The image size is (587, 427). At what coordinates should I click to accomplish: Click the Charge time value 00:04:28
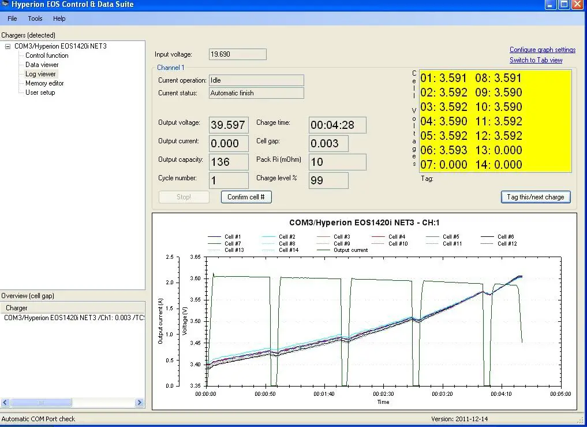[x=337, y=125]
